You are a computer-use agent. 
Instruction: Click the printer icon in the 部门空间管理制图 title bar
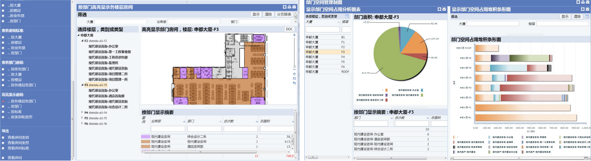(583, 2)
